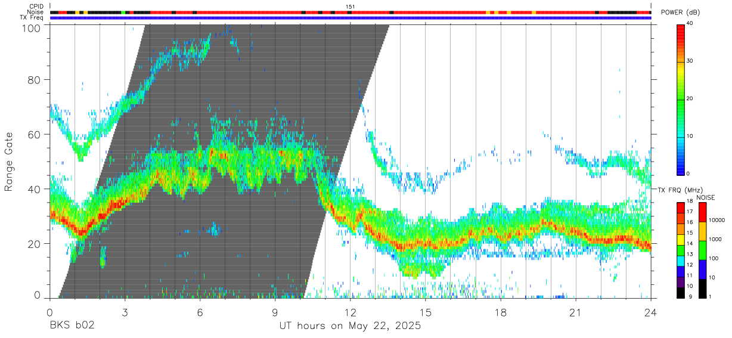Click the x-axis tick label '9'
The width and height of the screenshot is (732, 338).
pos(275,312)
